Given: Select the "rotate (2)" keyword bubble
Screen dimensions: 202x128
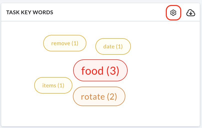Looking at the screenshot, I should coord(99,96).
